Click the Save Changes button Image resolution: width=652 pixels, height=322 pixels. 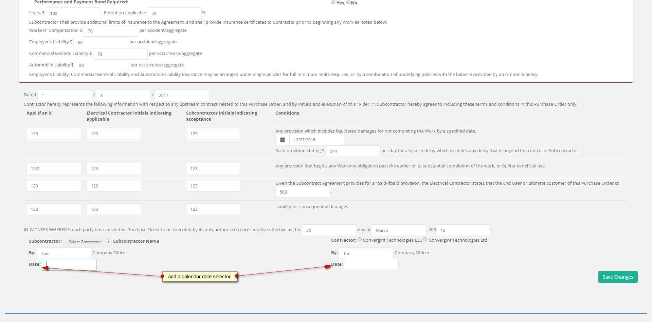click(x=618, y=277)
